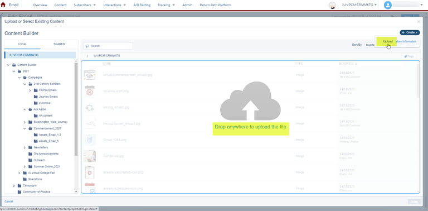428x211 pixels.
Task: Expand the FAFSA Emails folder
Action: pyautogui.click(x=30, y=90)
